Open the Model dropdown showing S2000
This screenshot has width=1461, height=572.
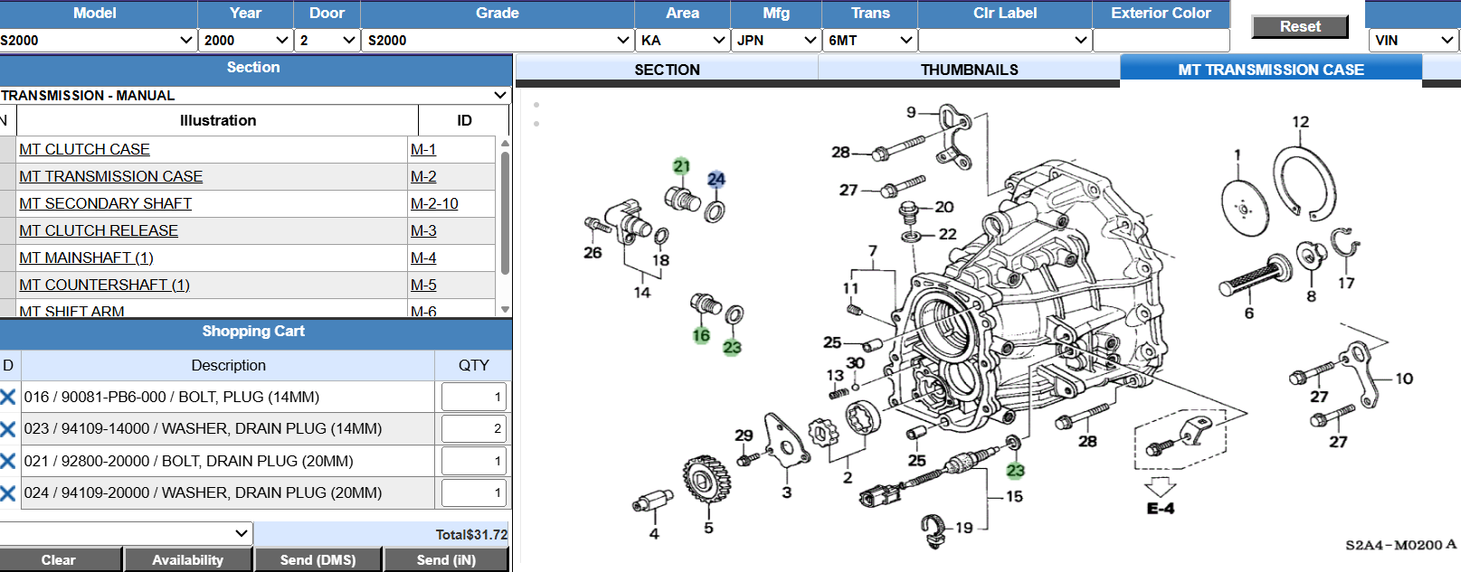[98, 40]
